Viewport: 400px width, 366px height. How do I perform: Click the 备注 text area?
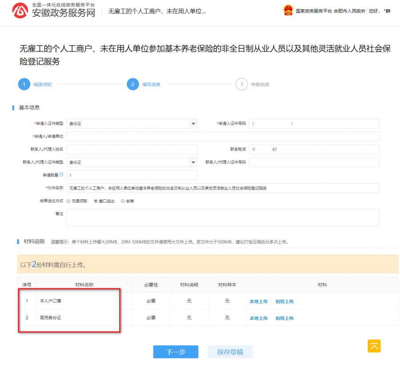point(223,218)
